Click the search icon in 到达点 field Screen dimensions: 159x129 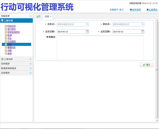142,24
